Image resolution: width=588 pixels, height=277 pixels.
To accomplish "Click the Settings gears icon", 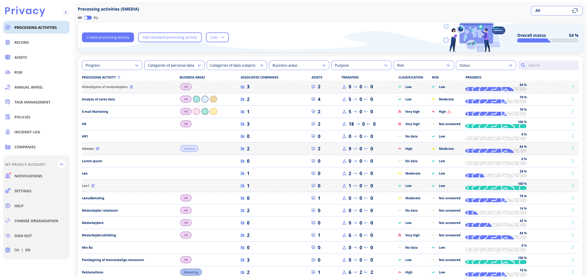I will [8, 191].
